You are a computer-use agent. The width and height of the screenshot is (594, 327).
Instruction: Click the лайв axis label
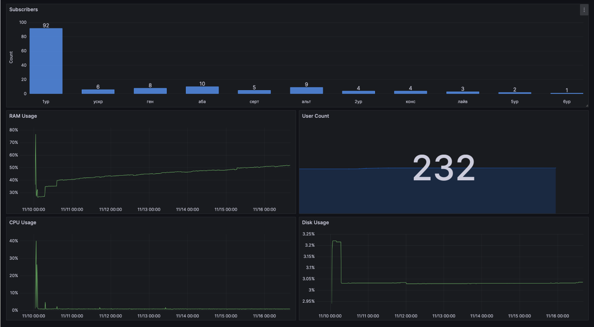[463, 101]
